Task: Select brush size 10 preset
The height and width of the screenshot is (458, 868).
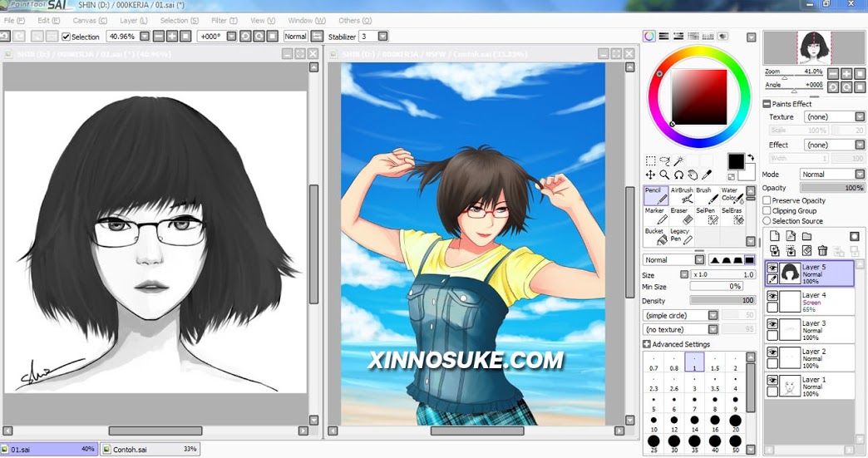Action: [653, 422]
